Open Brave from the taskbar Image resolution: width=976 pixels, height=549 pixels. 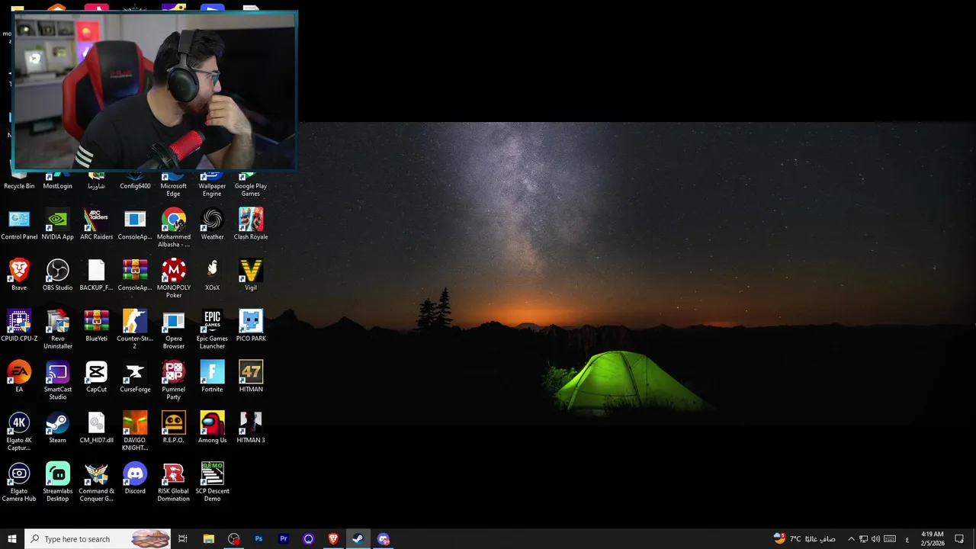333,539
